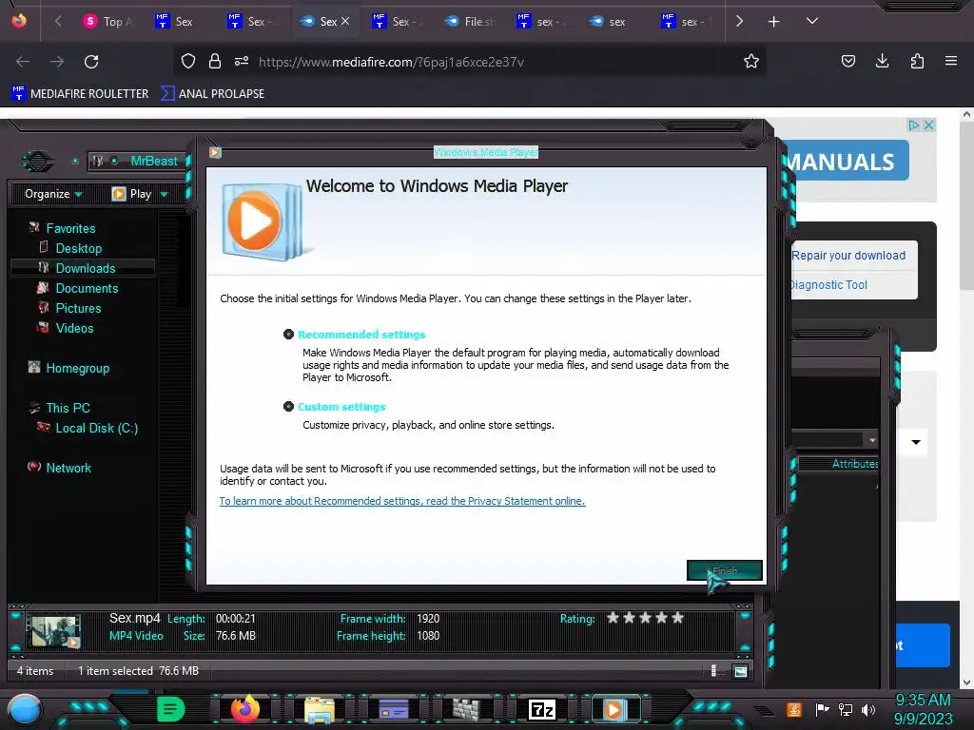Screen dimensions: 974x730
Task: Switch Explorer to large thumbnails view icon
Action: pos(740,671)
